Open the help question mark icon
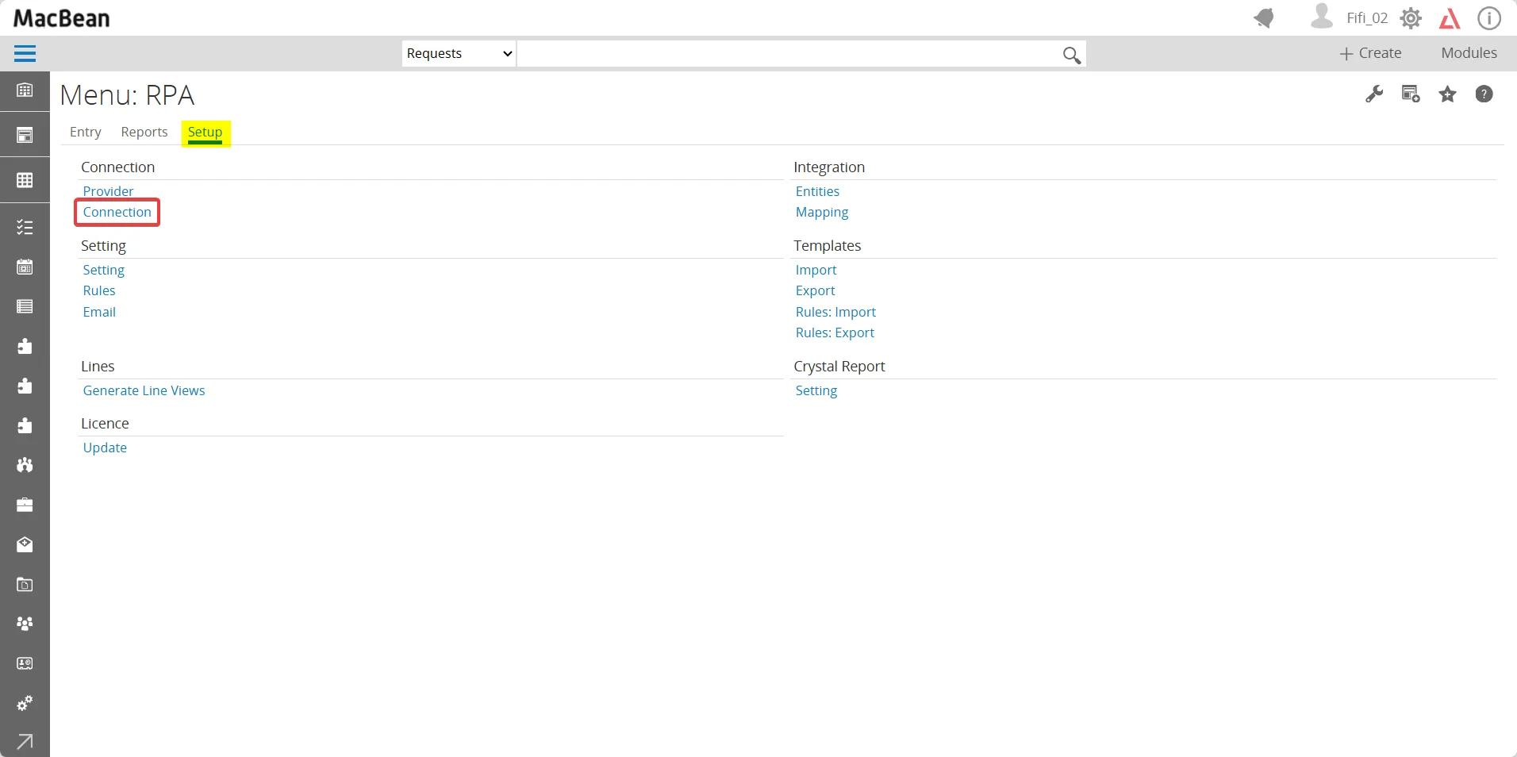This screenshot has height=757, width=1517. [1484, 94]
